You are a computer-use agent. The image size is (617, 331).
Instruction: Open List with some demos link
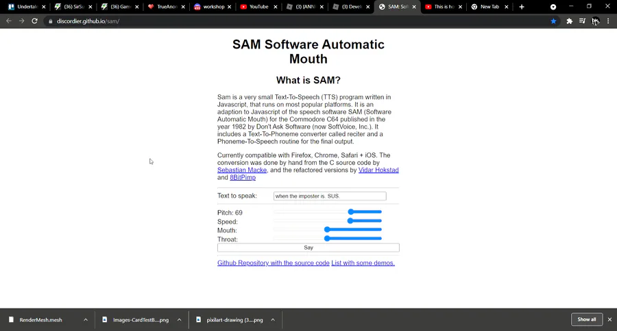[363, 263]
